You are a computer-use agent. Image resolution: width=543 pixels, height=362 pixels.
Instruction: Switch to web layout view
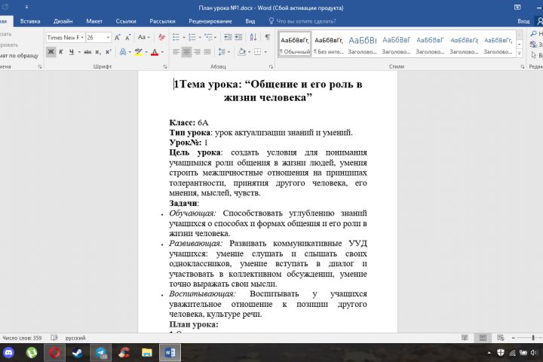(501, 338)
